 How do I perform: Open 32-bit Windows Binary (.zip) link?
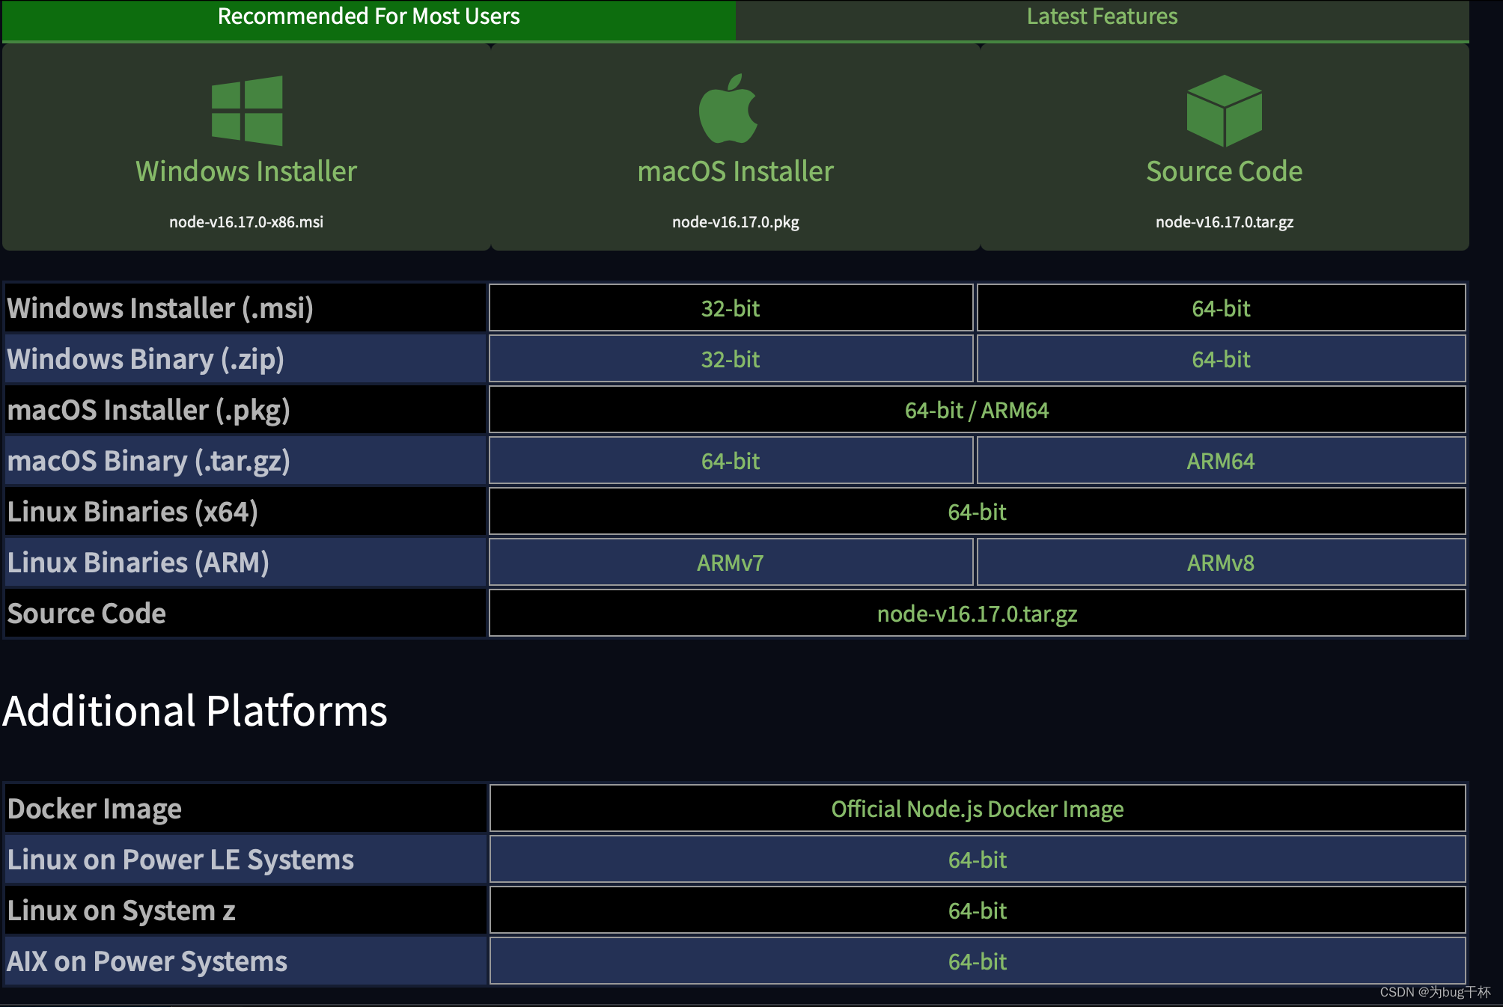731,359
